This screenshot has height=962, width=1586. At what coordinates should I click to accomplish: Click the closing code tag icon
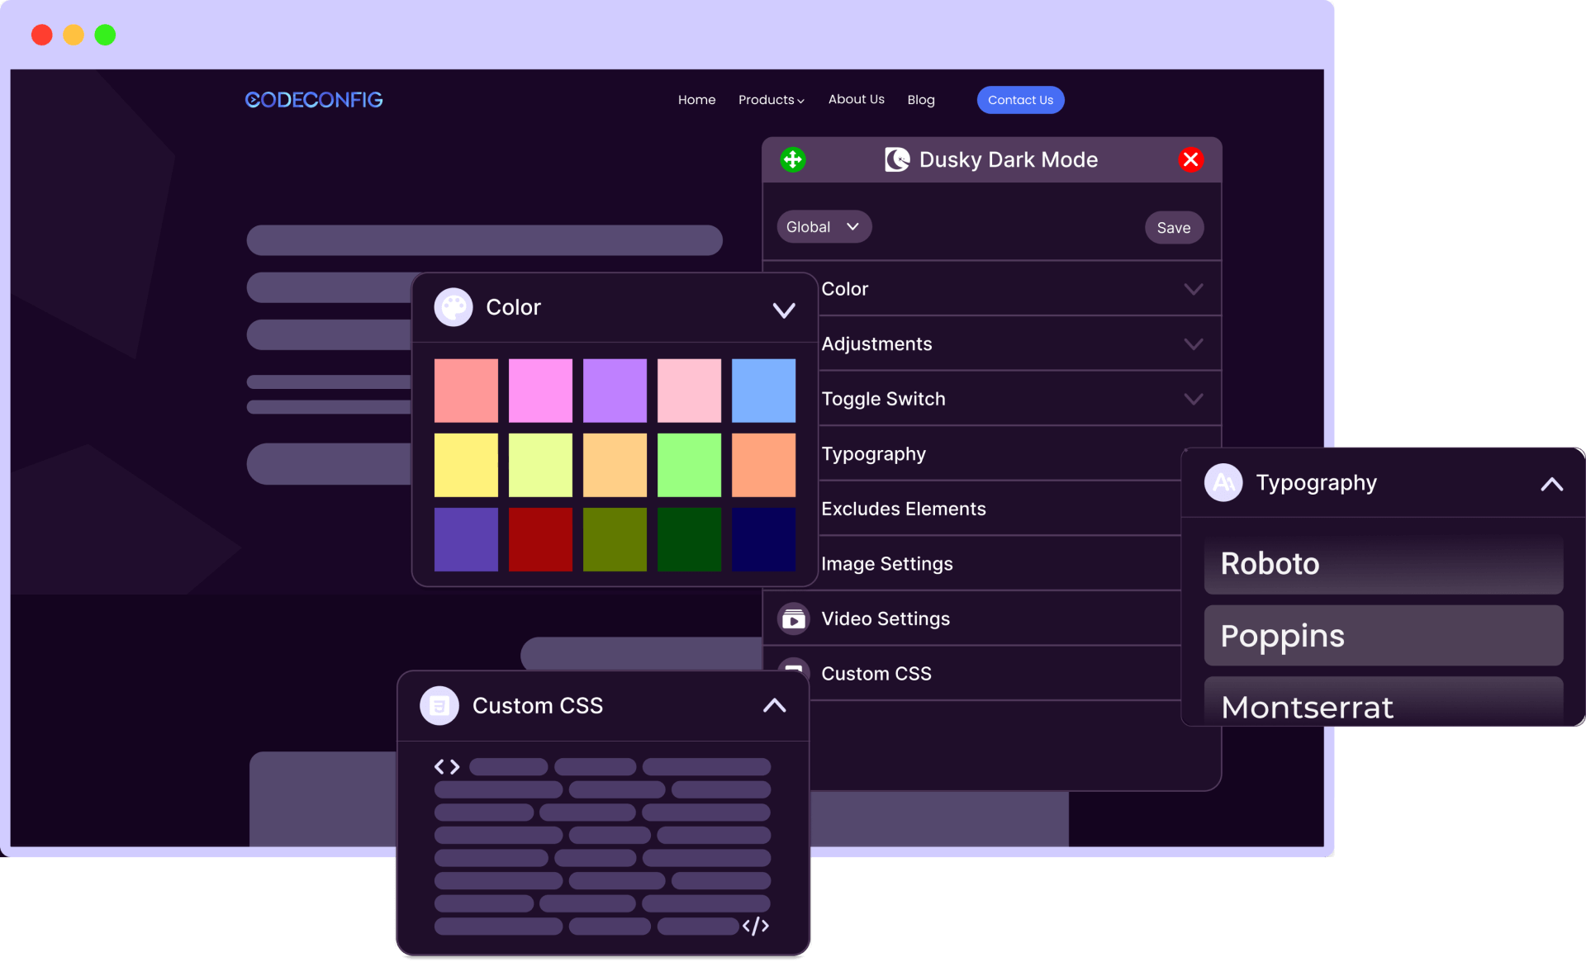[756, 926]
